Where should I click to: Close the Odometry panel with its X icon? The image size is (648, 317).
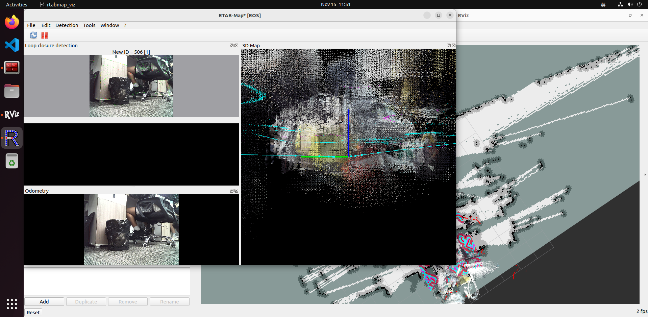[x=236, y=191]
